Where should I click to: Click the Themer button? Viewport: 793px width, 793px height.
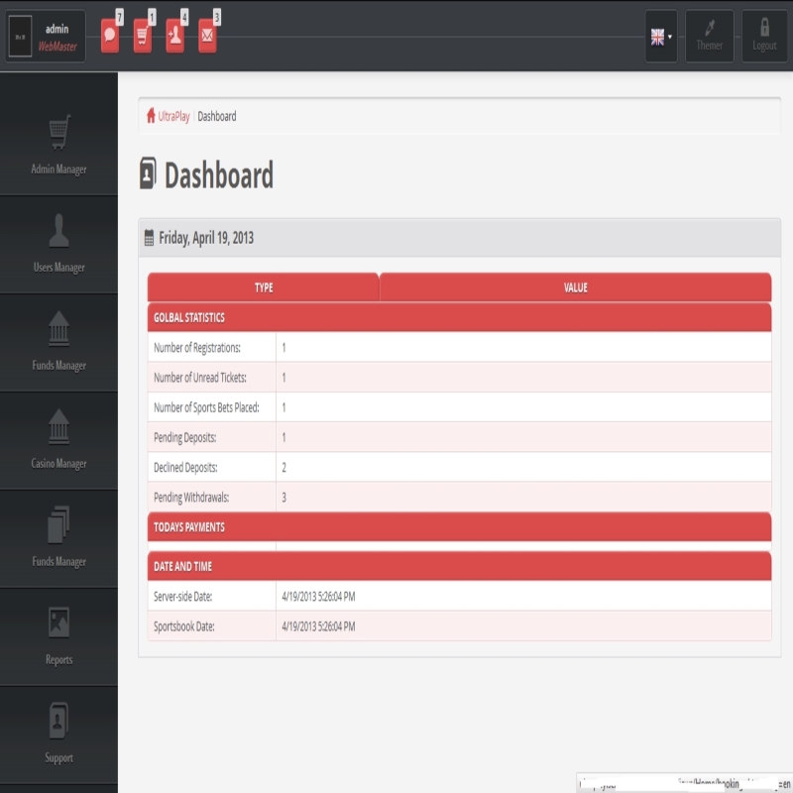(x=709, y=37)
